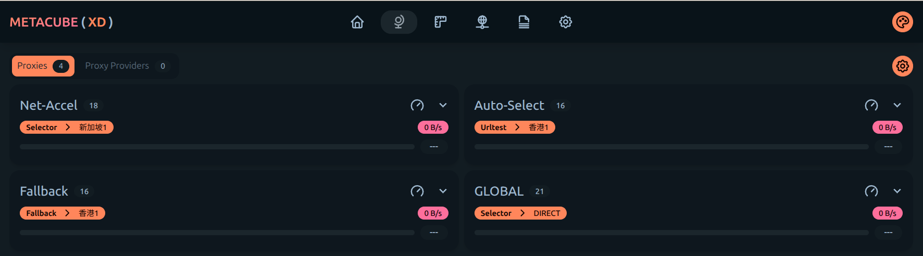Open proxies page settings gear

[902, 66]
